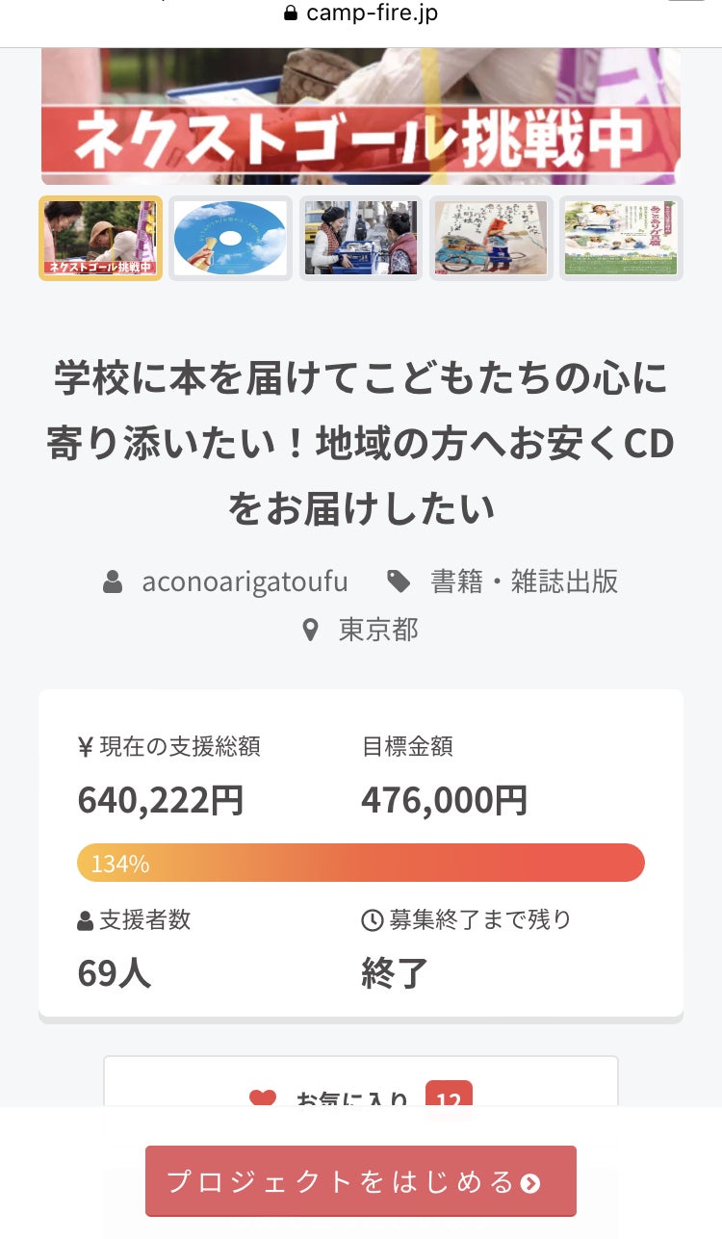Screen dimensions: 722x1239
Task: Open the aconoarigatoufu profile link
Action: [x=245, y=581]
